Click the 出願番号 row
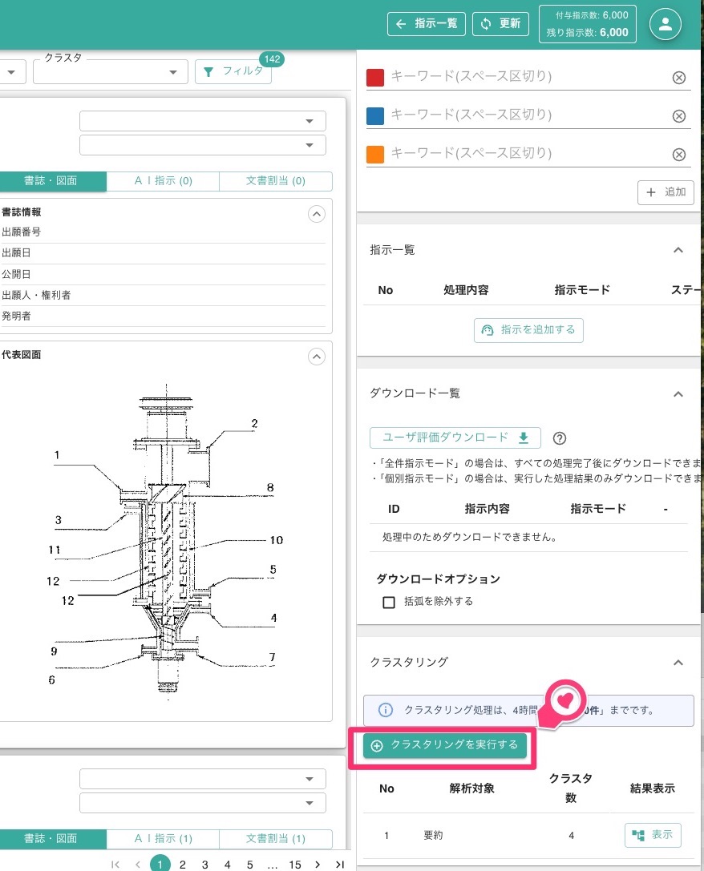The height and width of the screenshot is (871, 704). pos(163,232)
